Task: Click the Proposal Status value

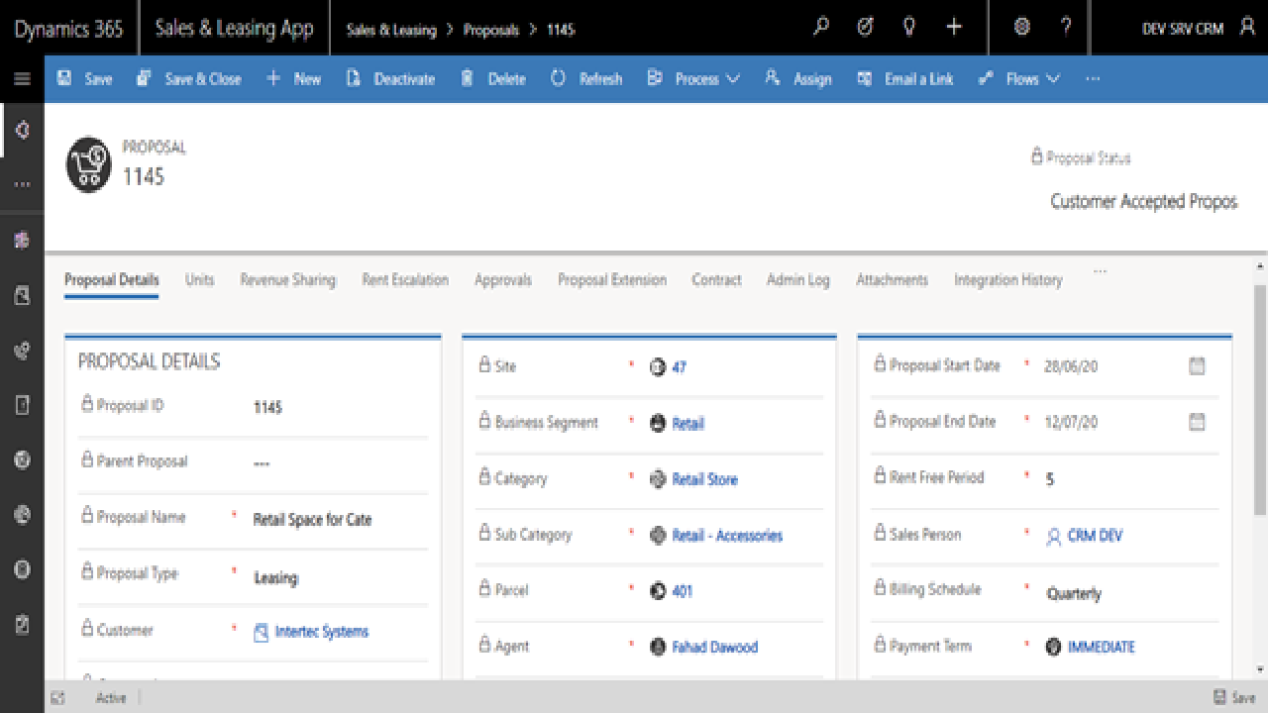Action: 1143,202
